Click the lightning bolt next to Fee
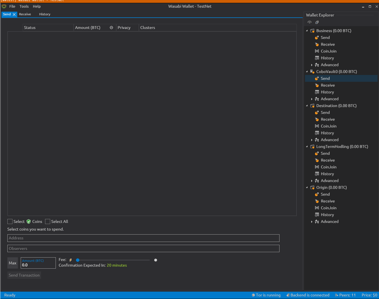The image size is (379, 299). point(70,260)
